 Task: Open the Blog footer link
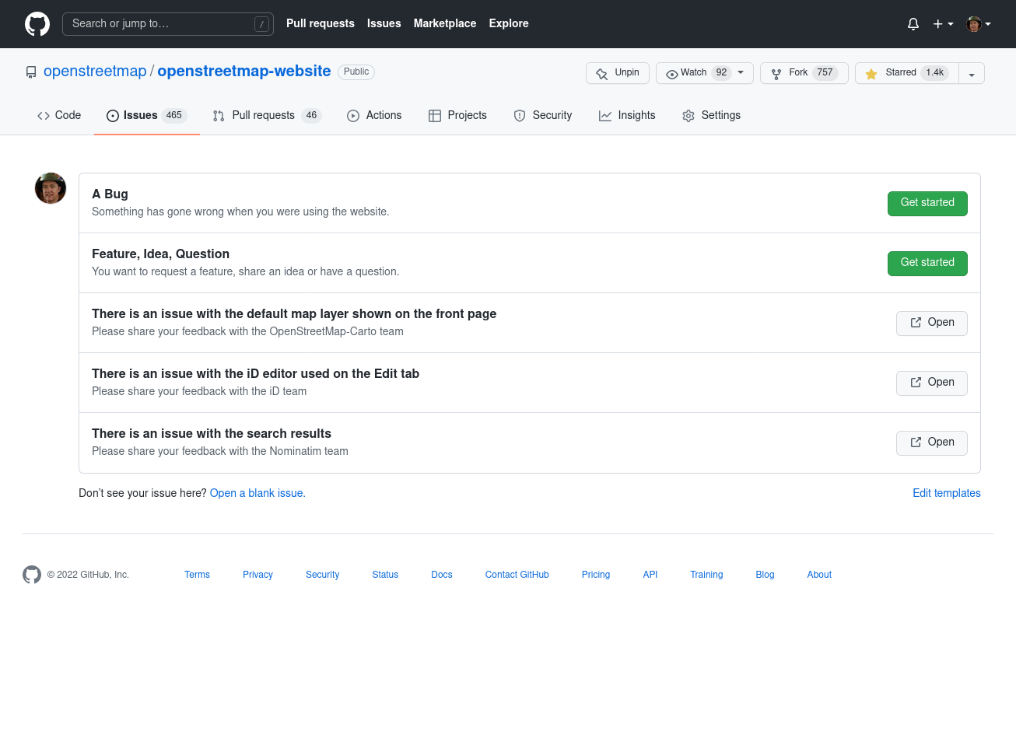coord(765,575)
